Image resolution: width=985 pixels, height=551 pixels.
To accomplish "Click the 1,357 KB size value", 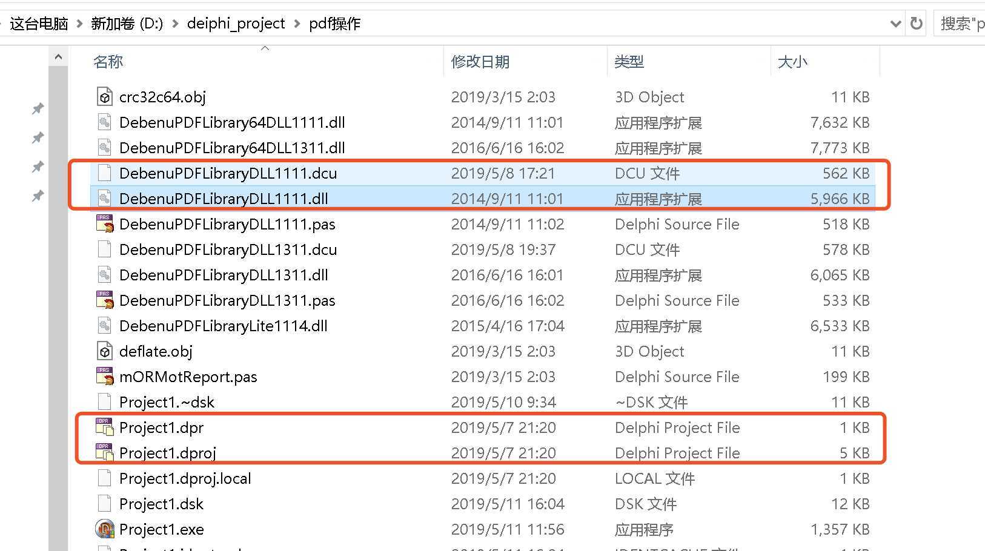I will [840, 529].
